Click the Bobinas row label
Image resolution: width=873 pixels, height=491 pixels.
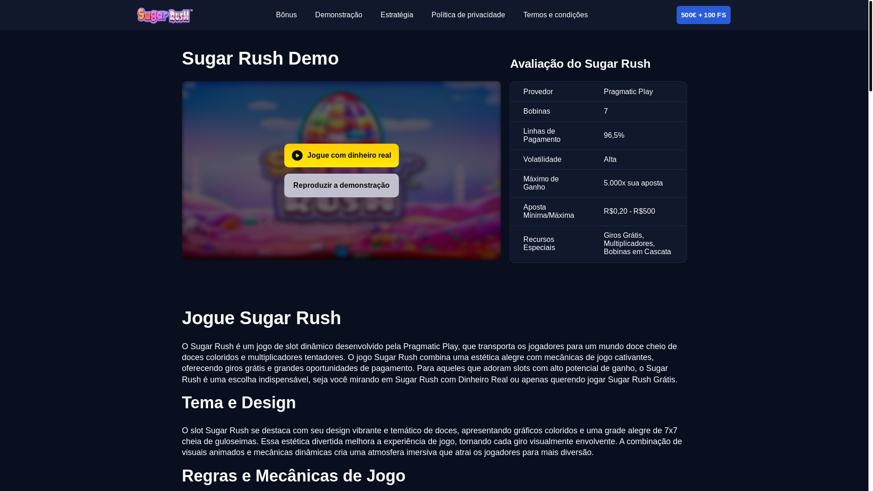(537, 111)
